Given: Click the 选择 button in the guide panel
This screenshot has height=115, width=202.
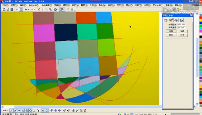Looking at the screenshot, I should 171,31.
